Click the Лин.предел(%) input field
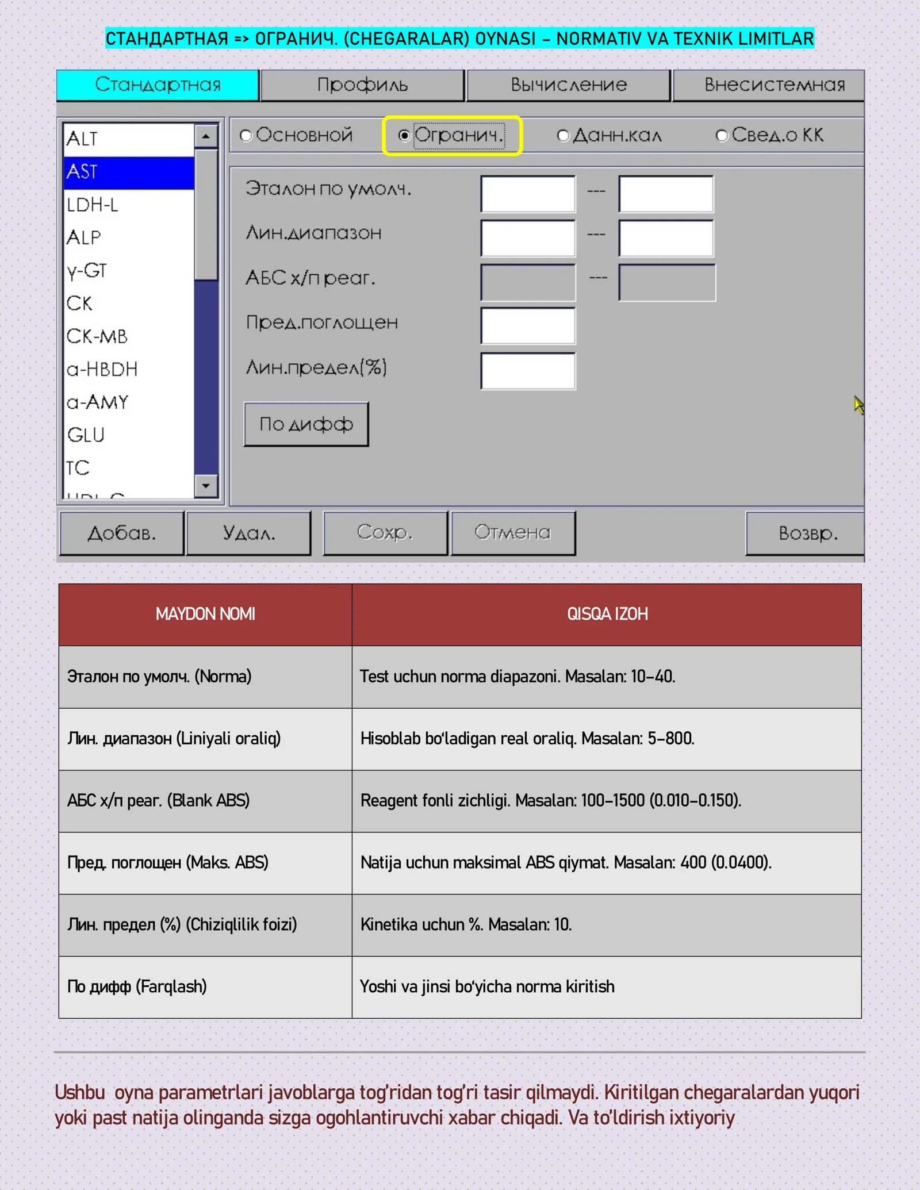 (528, 371)
